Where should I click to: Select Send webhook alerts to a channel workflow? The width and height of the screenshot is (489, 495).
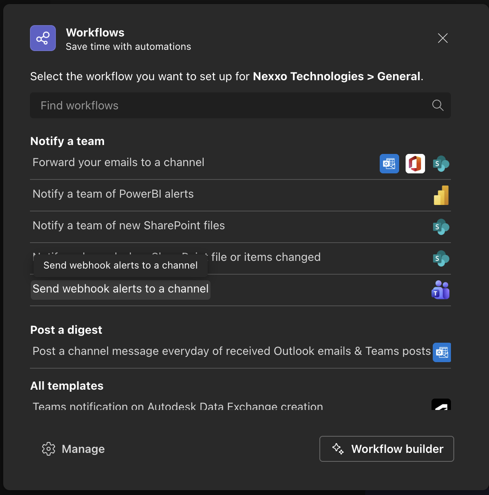121,289
